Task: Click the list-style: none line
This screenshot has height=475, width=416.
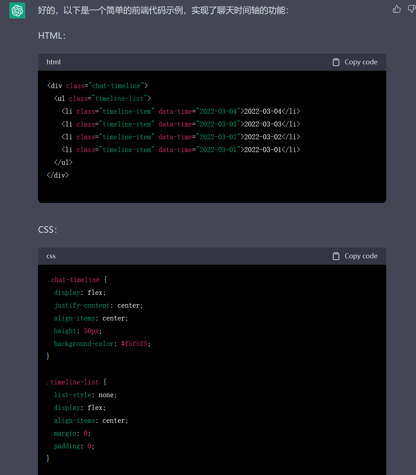Action: 85,395
